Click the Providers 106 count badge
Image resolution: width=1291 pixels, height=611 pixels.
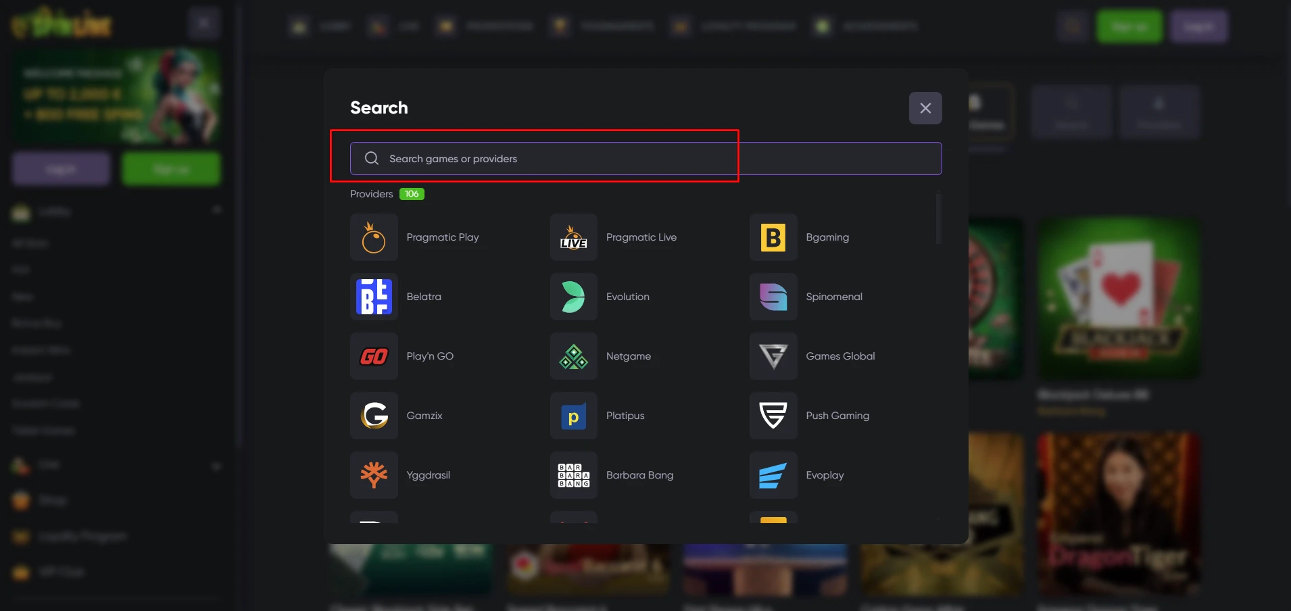412,194
